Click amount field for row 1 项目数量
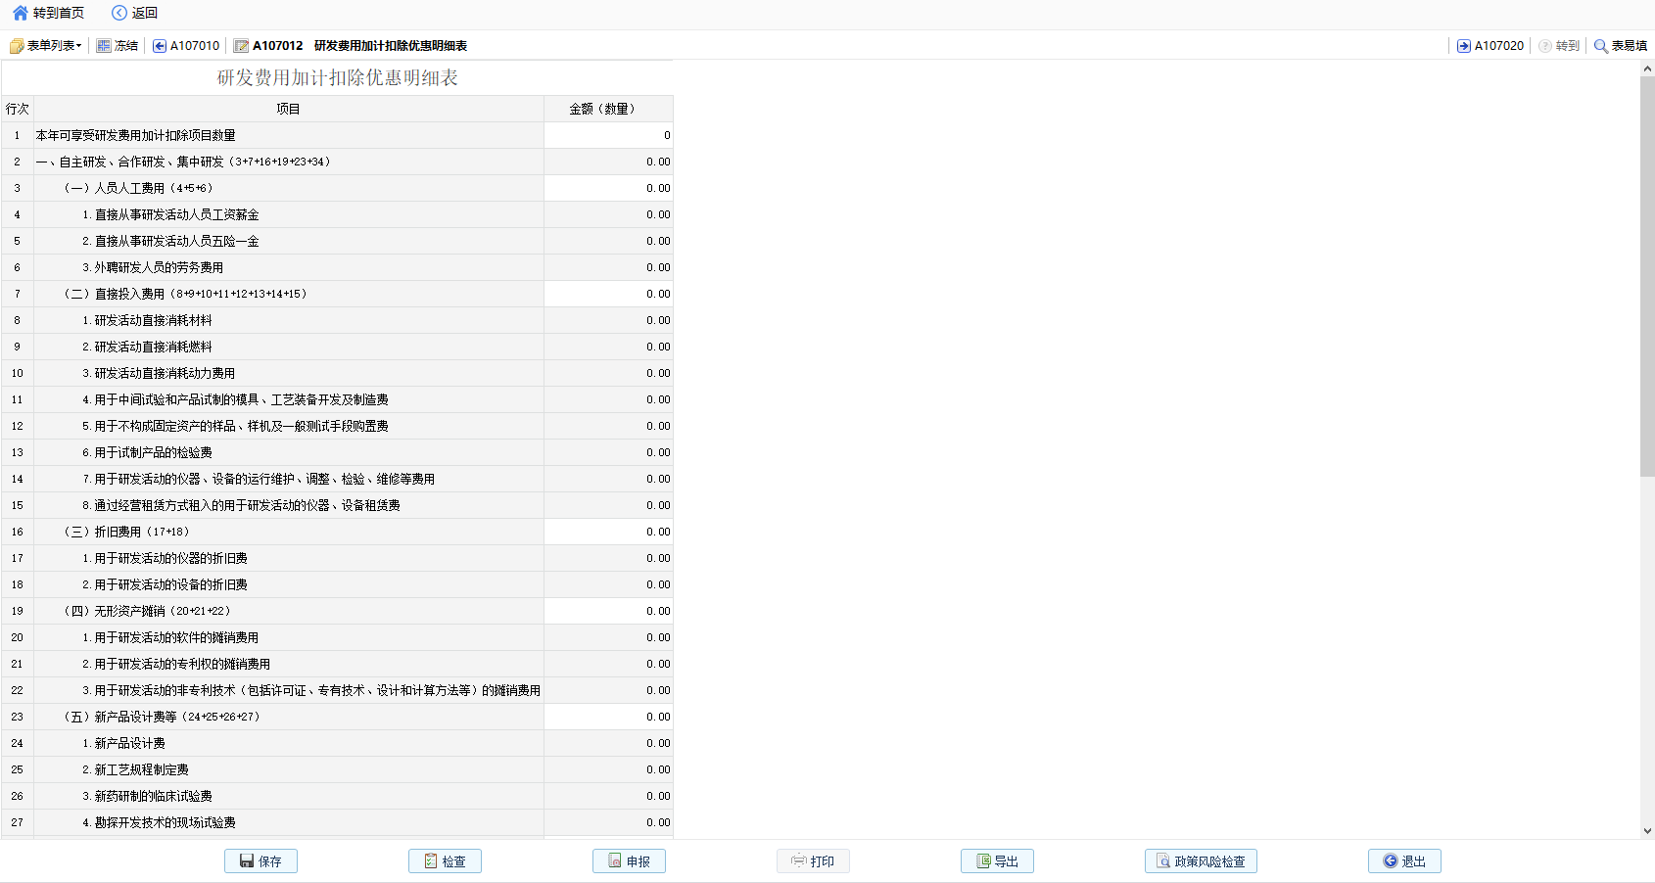The height and width of the screenshot is (883, 1655). [608, 135]
